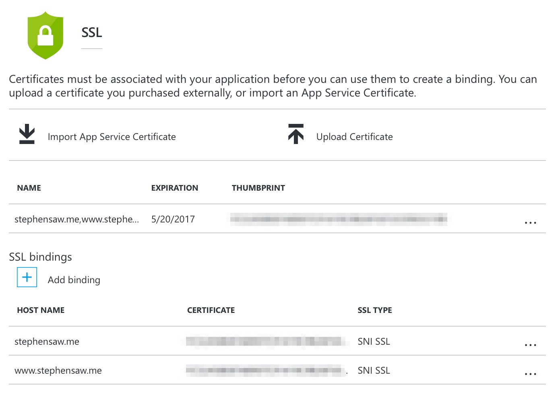The image size is (558, 399).
Task: Select the Import App Service Certificate download icon
Action: (x=27, y=134)
